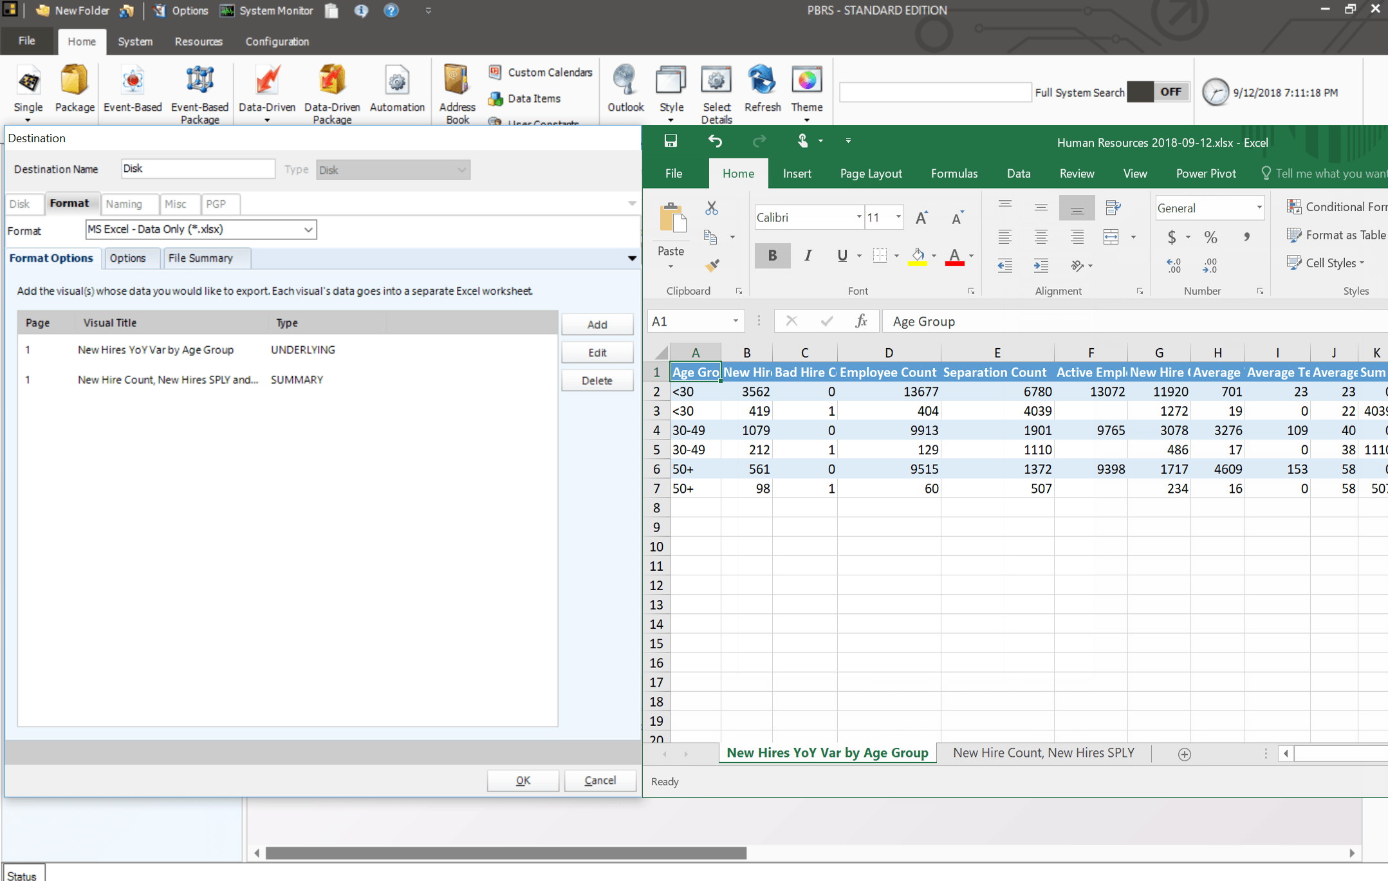
Task: Toggle Italic formatting in Excel
Action: pyautogui.click(x=808, y=255)
